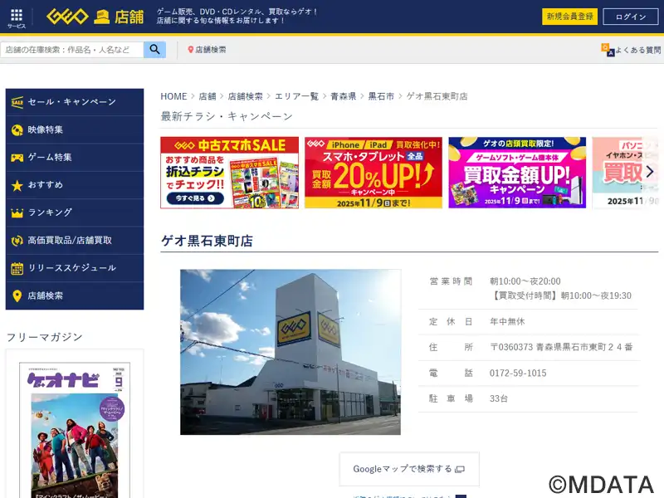
Task: Click the crown icon for ランキング
Action: click(17, 213)
